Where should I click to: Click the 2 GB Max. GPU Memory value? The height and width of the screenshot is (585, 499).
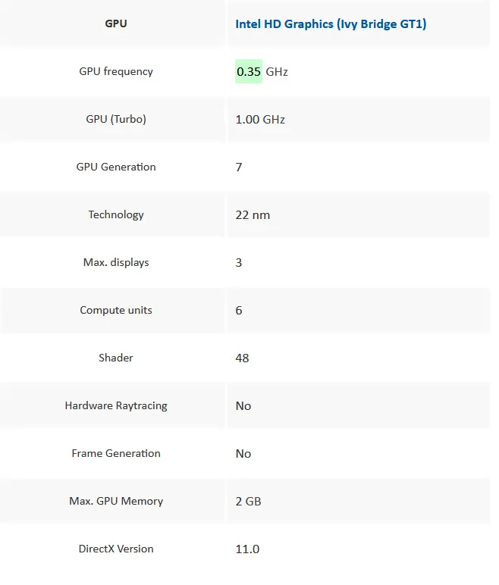248,502
